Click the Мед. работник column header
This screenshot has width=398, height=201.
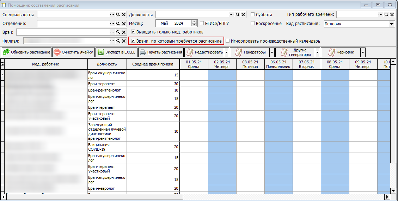tap(46, 64)
